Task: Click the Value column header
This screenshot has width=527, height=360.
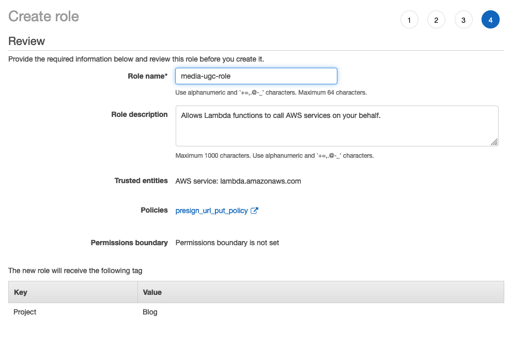Action: pos(152,292)
